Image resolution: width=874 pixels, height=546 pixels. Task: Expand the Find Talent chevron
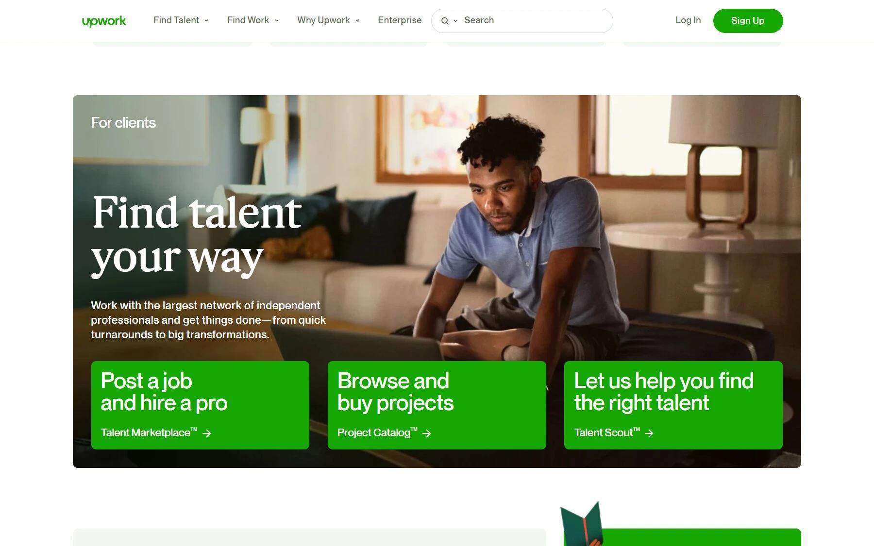click(206, 20)
